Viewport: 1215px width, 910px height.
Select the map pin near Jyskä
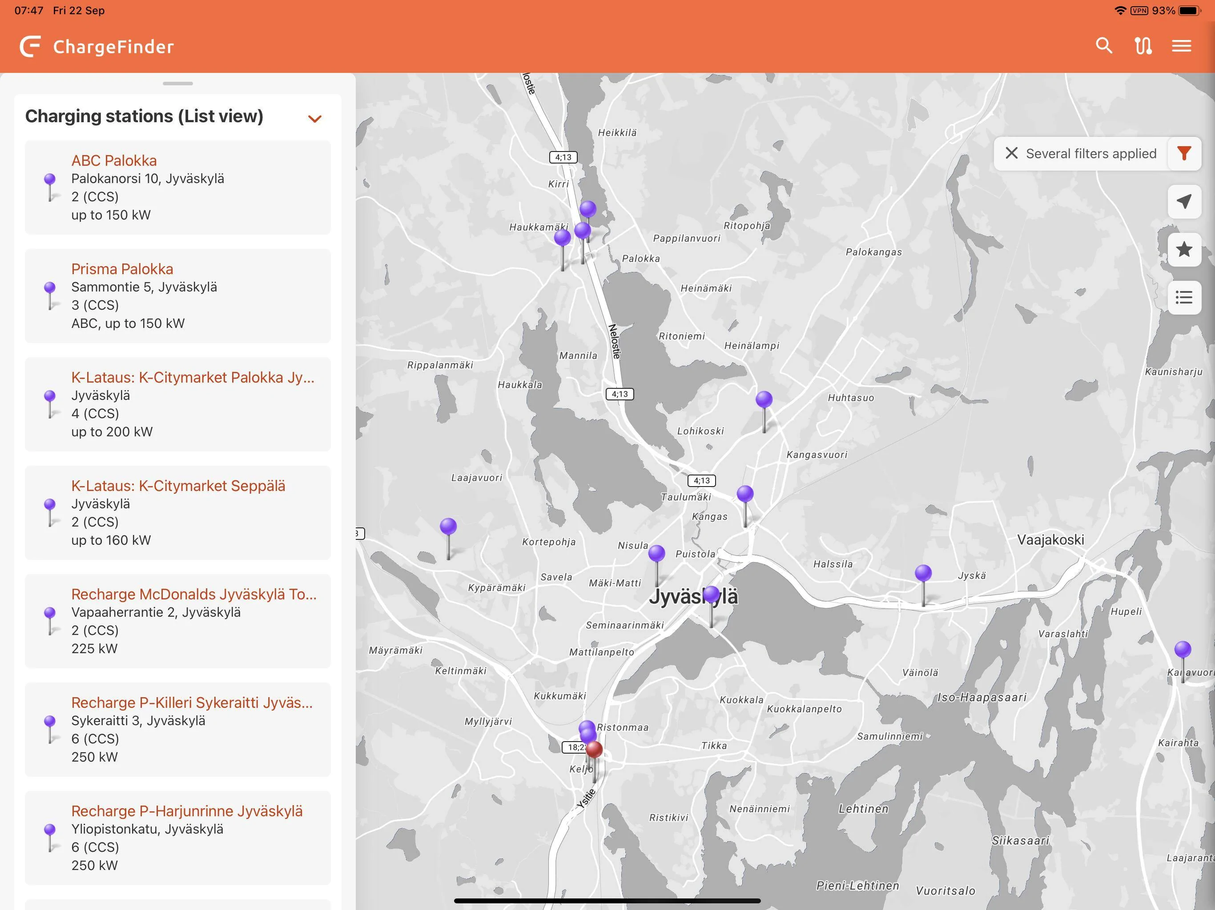pyautogui.click(x=923, y=574)
